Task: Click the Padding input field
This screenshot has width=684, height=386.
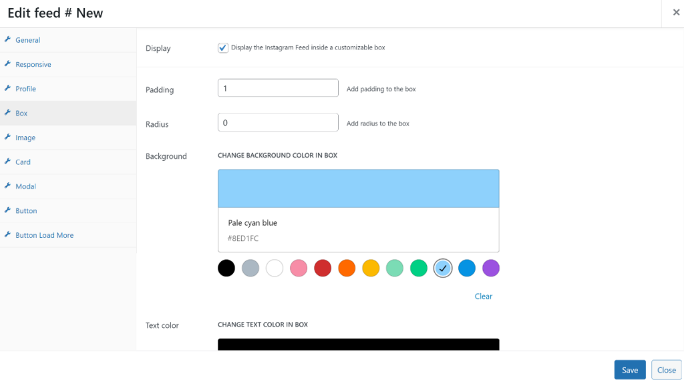Action: point(278,87)
